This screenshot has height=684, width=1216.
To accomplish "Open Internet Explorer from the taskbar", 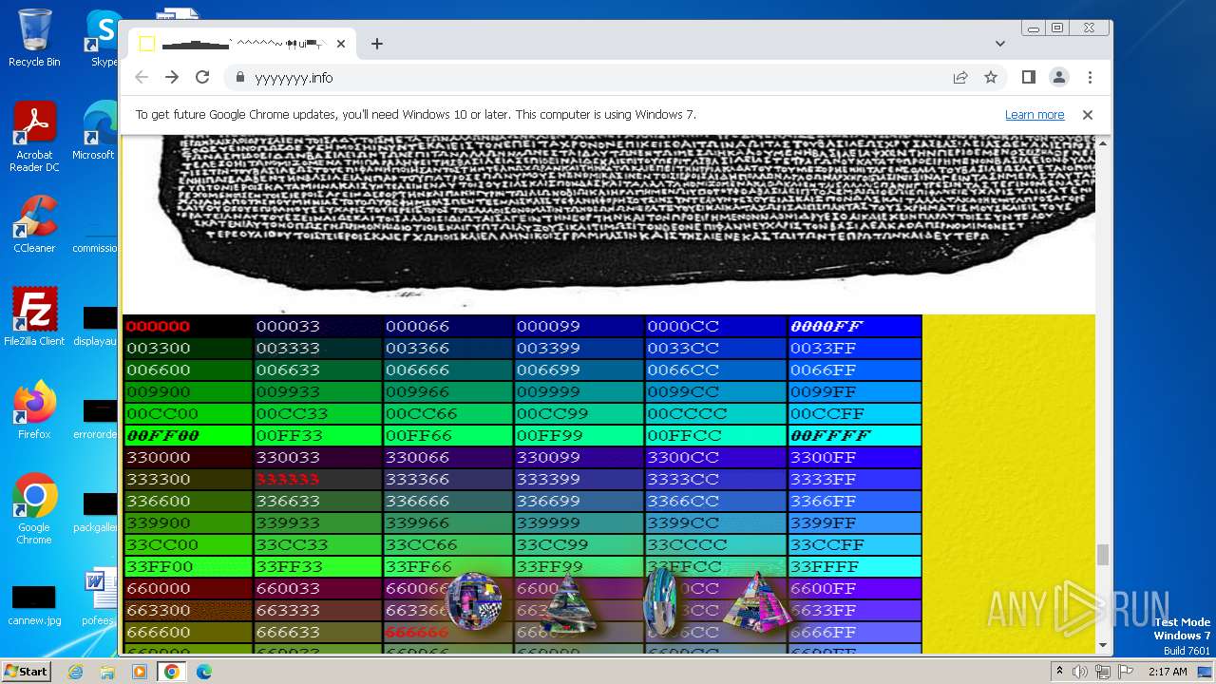I will click(x=75, y=672).
